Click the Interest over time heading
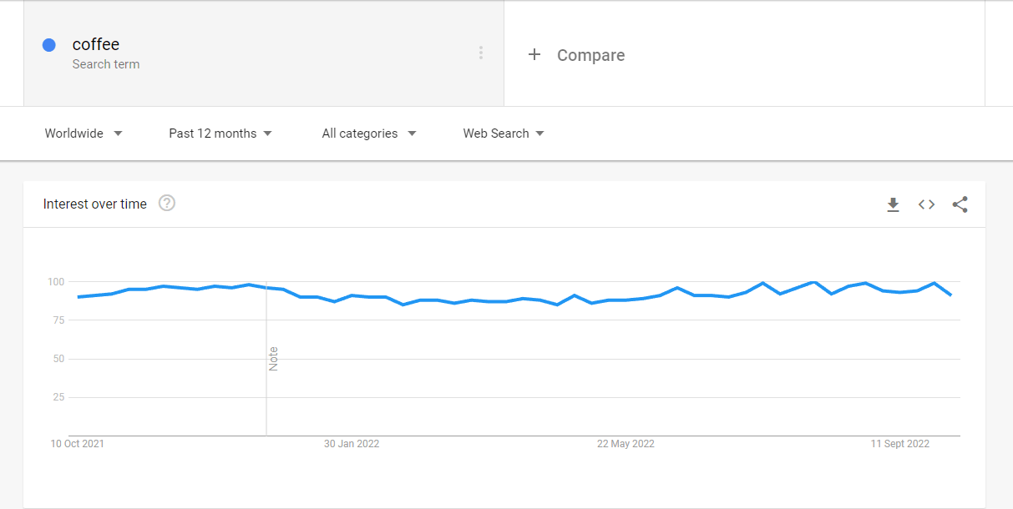1013x509 pixels. coord(95,204)
